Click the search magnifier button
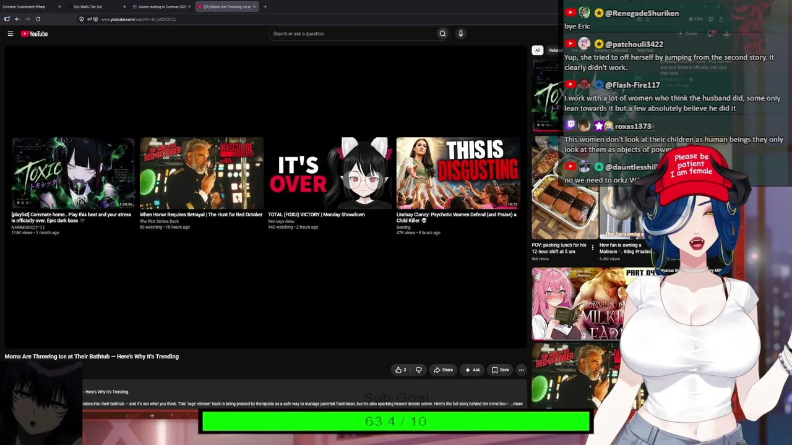This screenshot has width=792, height=445. (442, 33)
